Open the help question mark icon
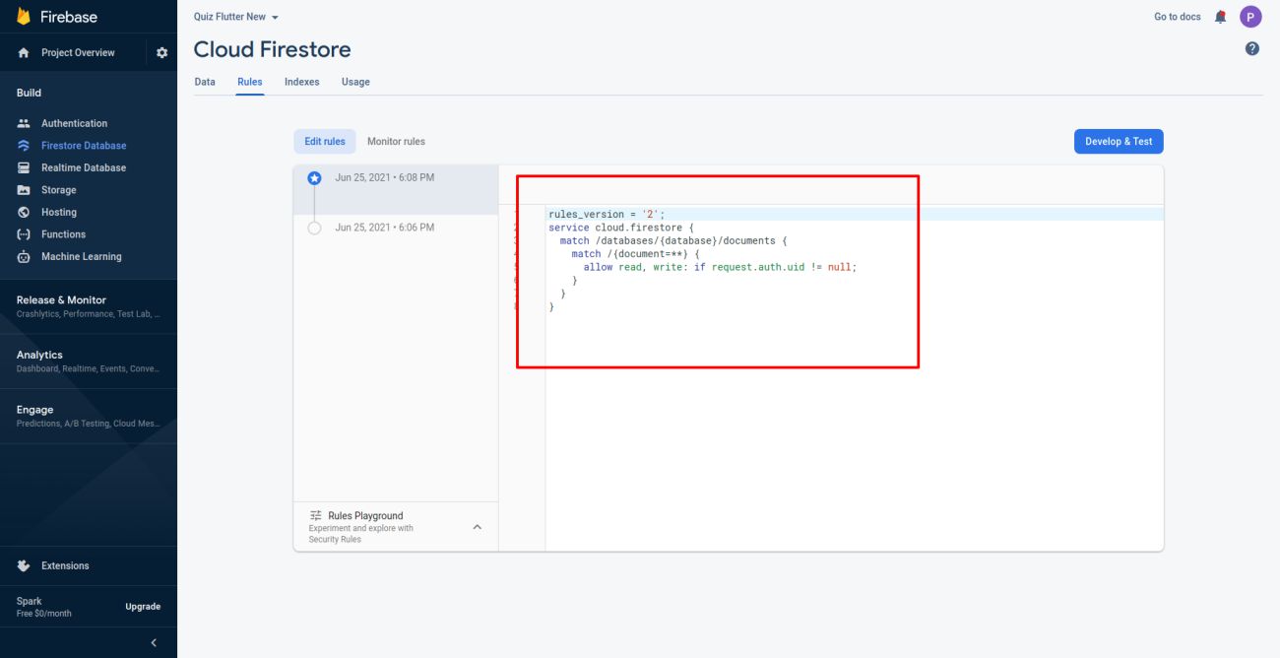Viewport: 1280px width, 658px height. [1251, 48]
